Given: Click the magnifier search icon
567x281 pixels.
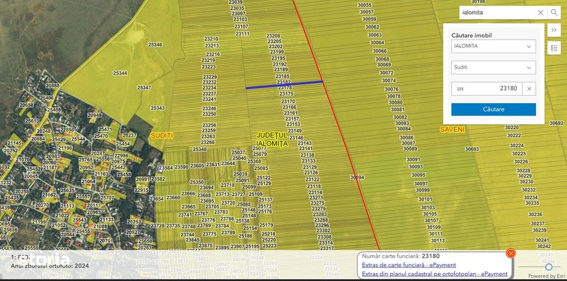Looking at the screenshot, I should [x=554, y=12].
